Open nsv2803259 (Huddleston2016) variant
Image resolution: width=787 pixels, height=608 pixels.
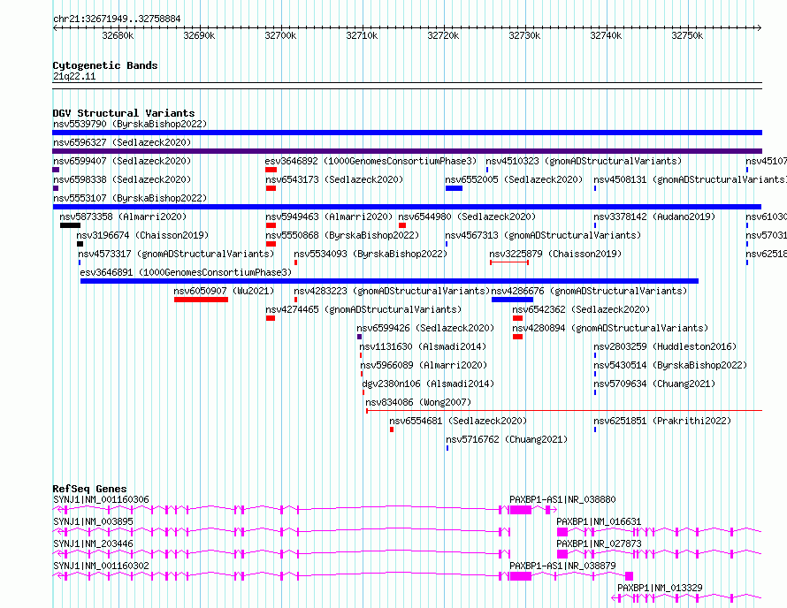[x=665, y=346]
